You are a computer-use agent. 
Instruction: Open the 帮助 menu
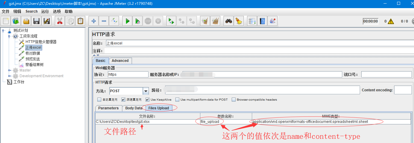point(68,11)
